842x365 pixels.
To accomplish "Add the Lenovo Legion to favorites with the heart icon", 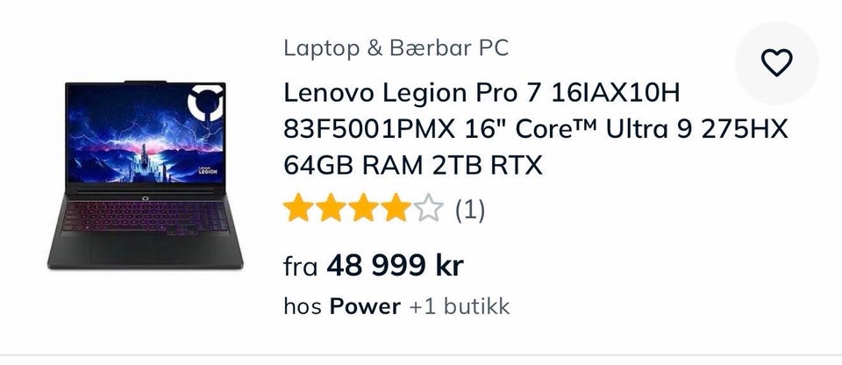I will (x=776, y=63).
